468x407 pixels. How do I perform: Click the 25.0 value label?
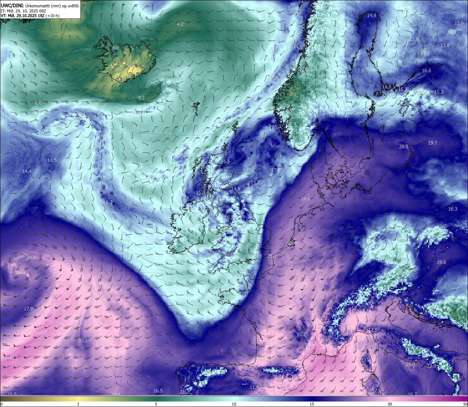click(x=410, y=365)
